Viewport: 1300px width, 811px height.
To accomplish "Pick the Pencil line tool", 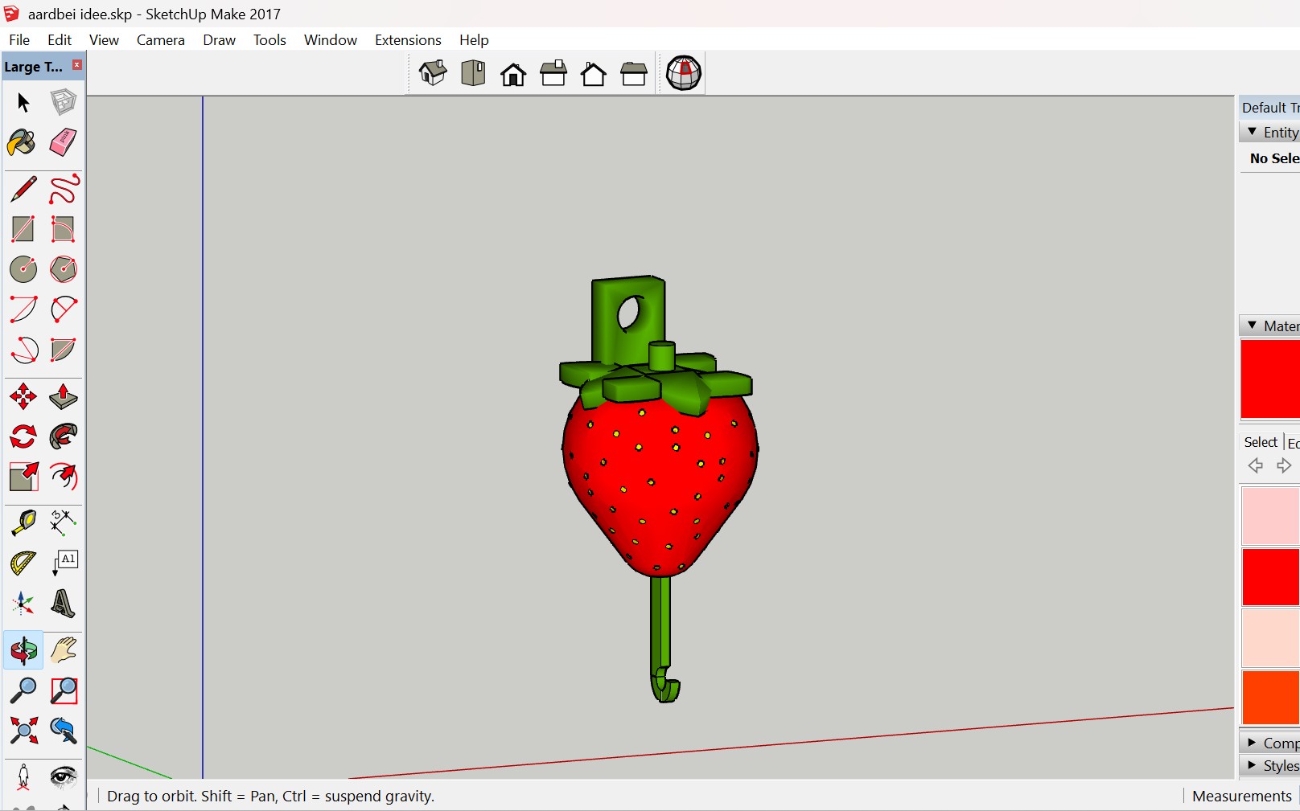I will (x=23, y=190).
